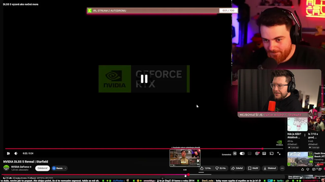Pause the video using the bottom-left control
The width and height of the screenshot is (325, 182).
(8, 153)
